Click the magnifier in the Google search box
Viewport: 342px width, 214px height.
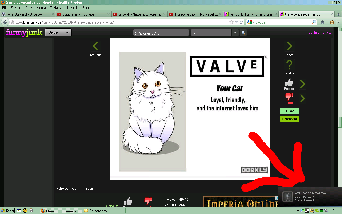pos(314,22)
